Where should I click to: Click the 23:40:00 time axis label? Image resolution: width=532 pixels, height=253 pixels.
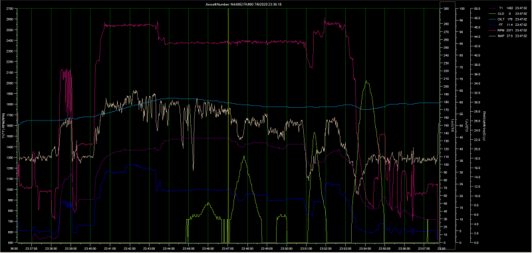[x=90, y=248]
